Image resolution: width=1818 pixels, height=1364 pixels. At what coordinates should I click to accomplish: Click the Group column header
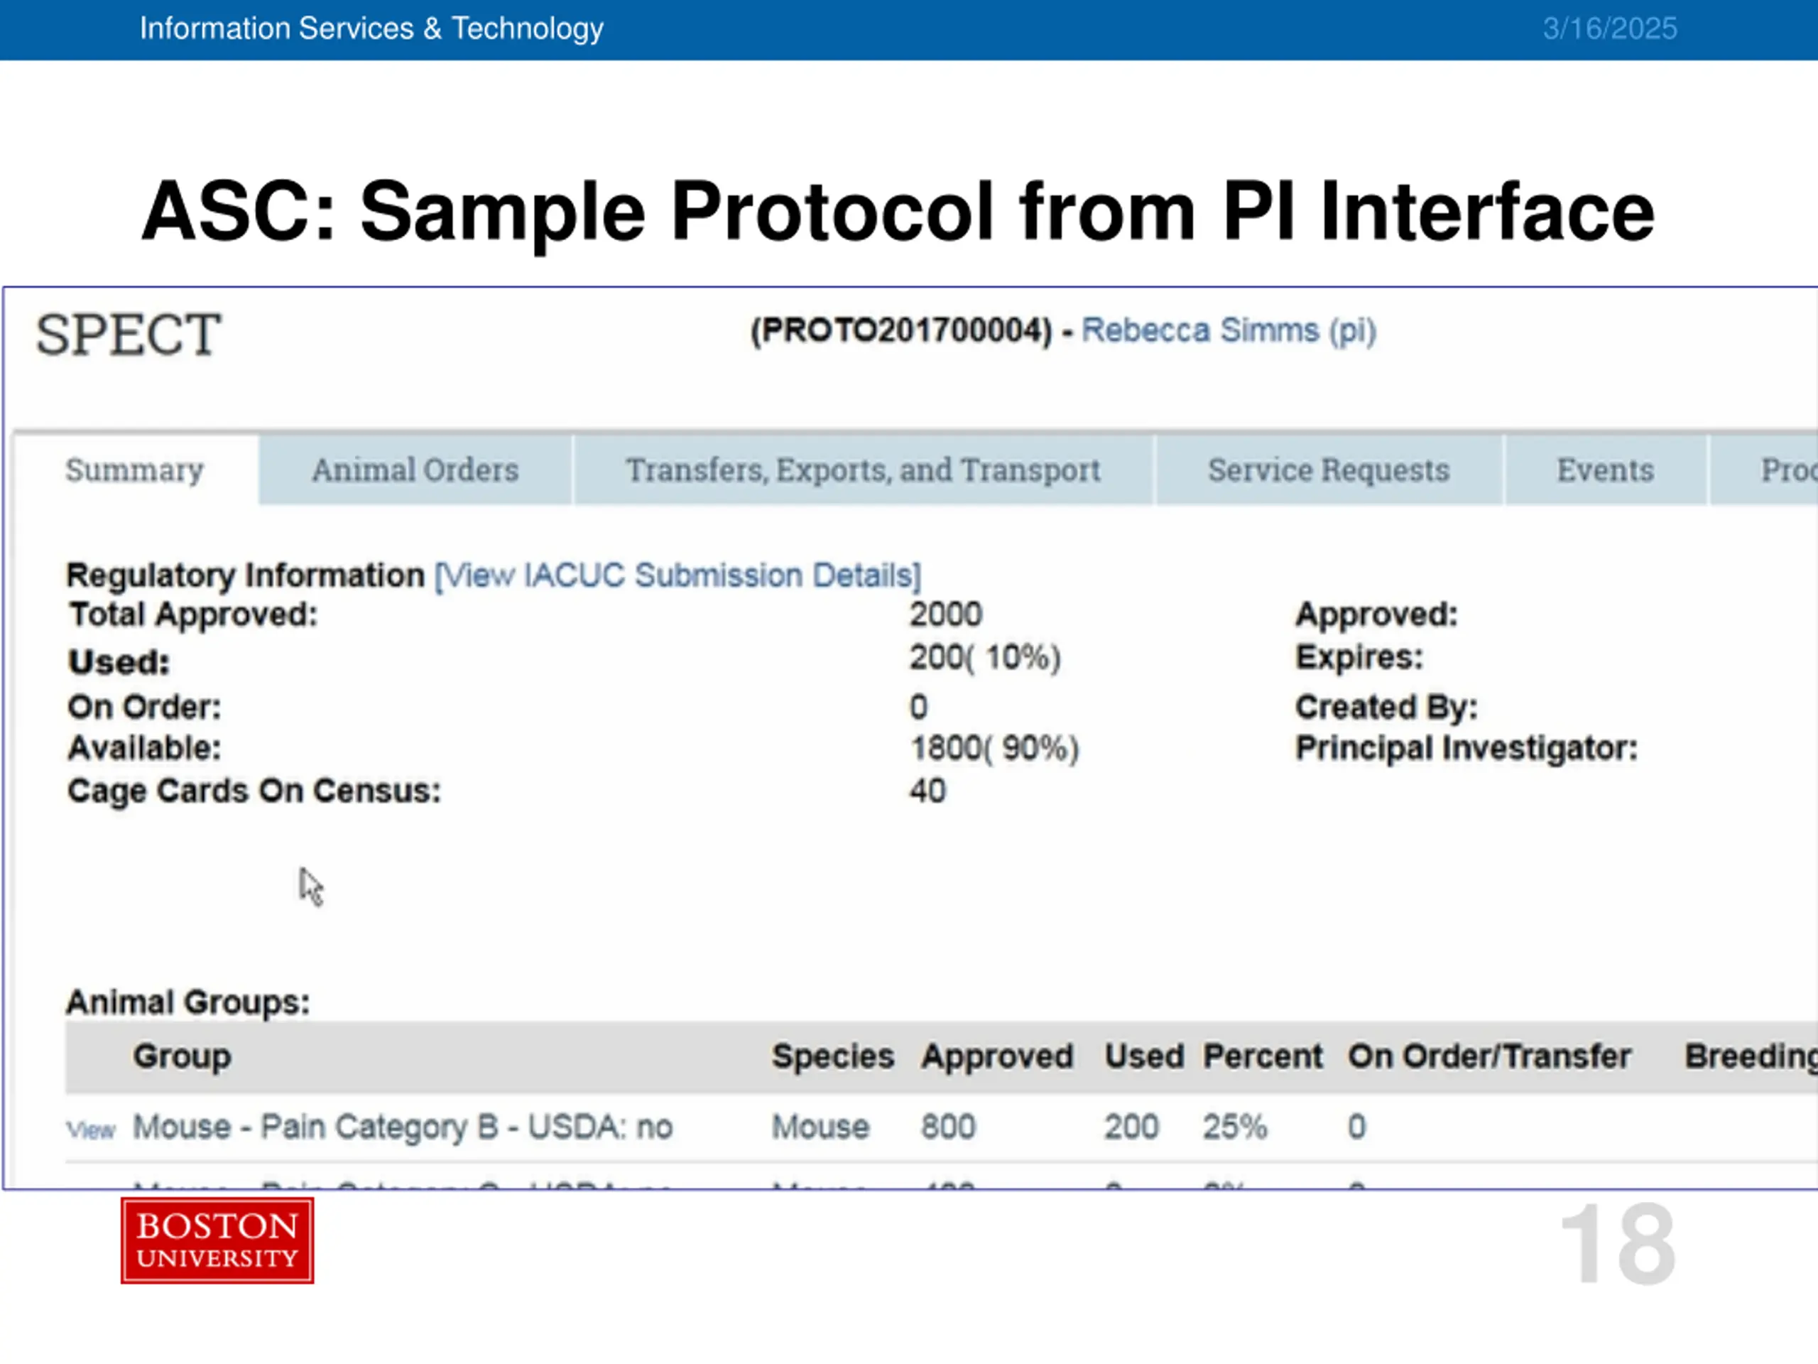point(183,1056)
